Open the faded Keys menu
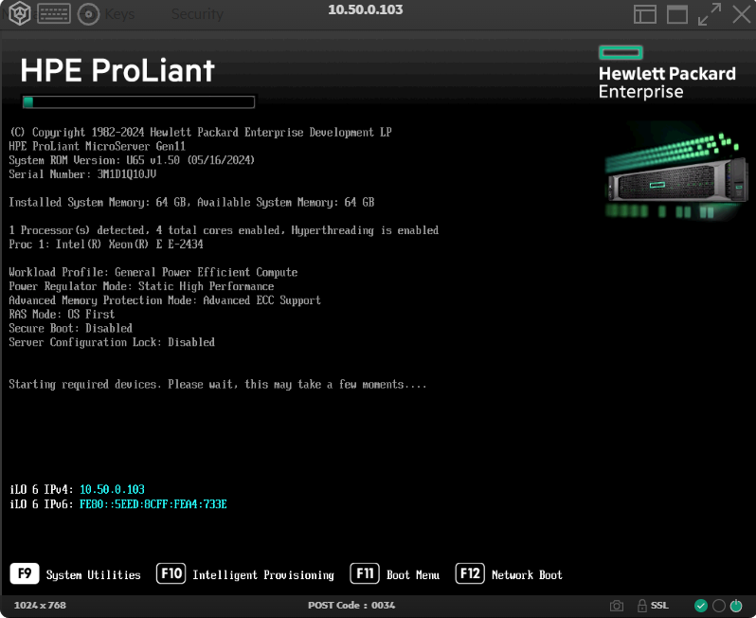Image resolution: width=756 pixels, height=618 pixels. 119,14
